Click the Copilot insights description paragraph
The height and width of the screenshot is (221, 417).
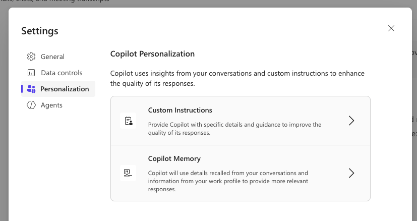pyautogui.click(x=237, y=78)
